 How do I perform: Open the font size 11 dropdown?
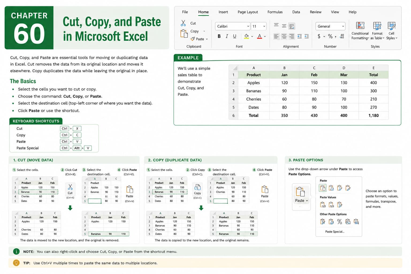264,26
